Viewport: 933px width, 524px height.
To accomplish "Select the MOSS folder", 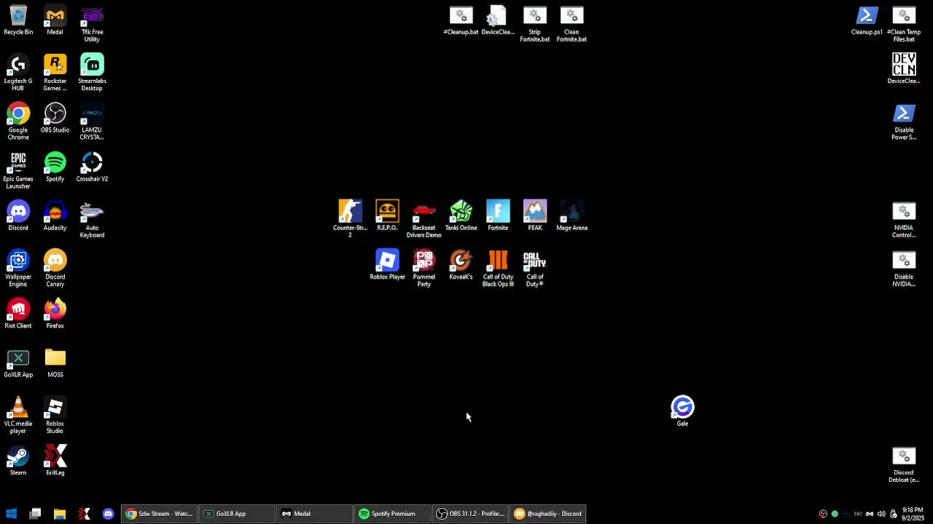I will point(55,362).
